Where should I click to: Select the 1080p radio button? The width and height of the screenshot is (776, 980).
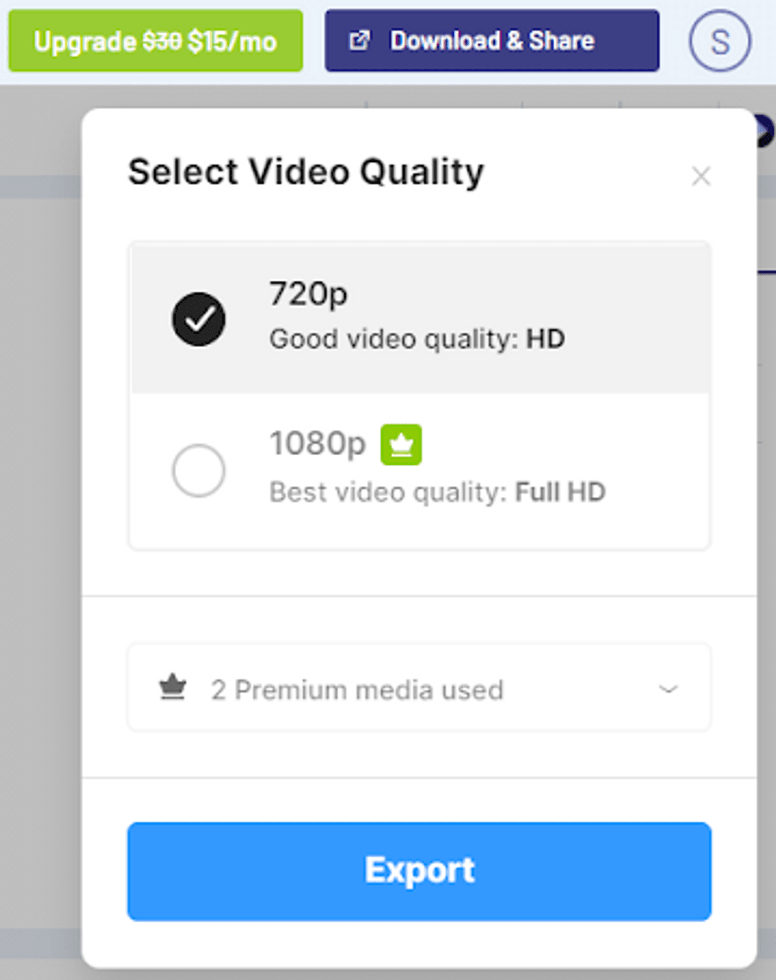[198, 470]
